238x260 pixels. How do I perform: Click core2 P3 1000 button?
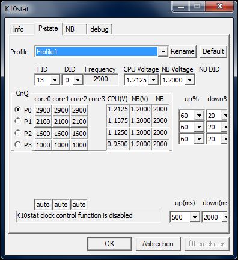point(79,145)
